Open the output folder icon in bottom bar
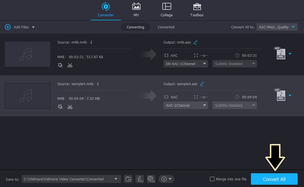The image size is (304, 187). pyautogui.click(x=128, y=179)
